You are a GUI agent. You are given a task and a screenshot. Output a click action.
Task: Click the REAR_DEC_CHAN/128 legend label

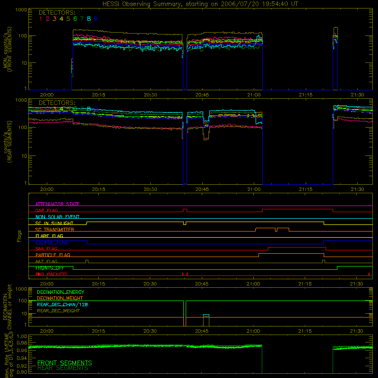pyautogui.click(x=62, y=304)
